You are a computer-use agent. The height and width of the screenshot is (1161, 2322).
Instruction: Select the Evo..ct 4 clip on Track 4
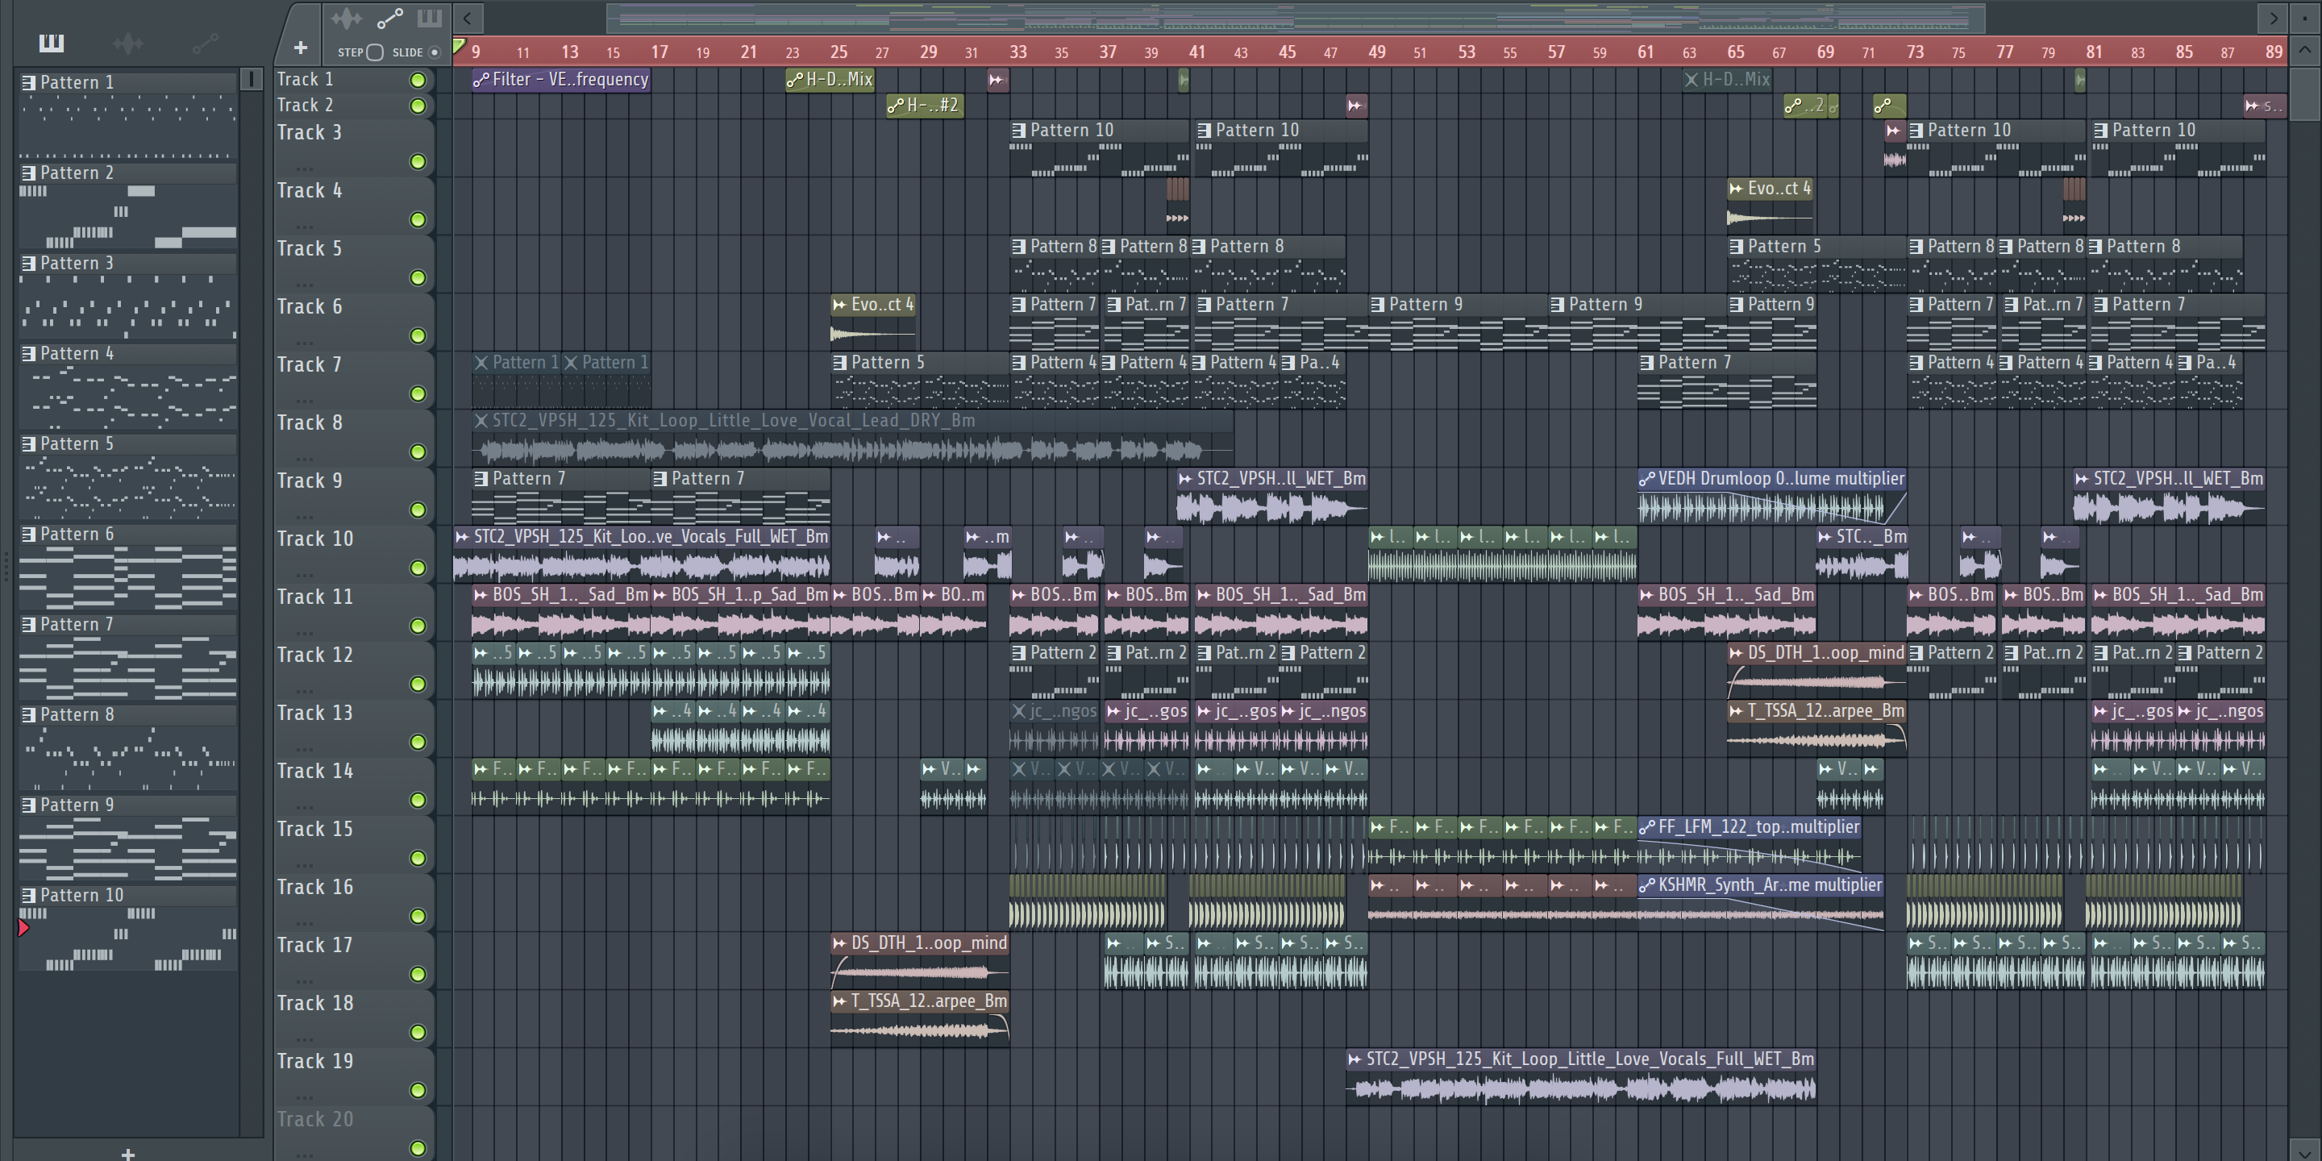point(1771,204)
